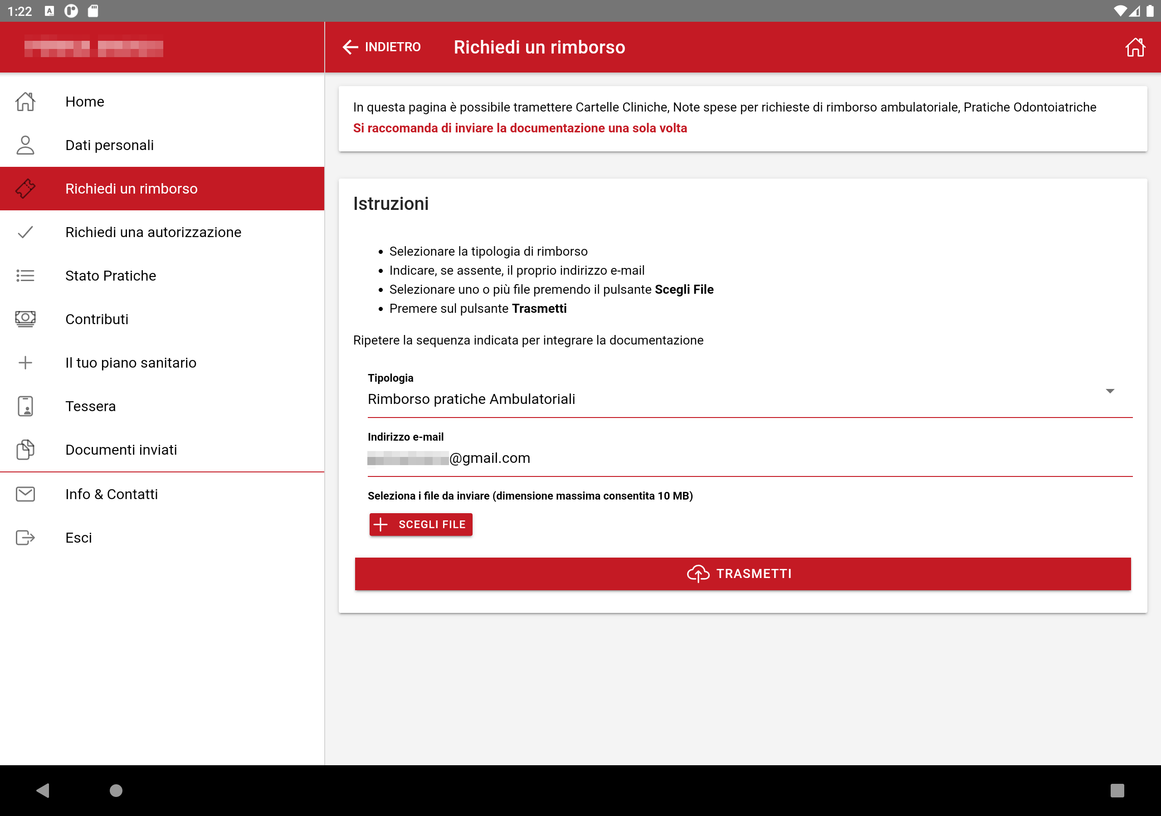Select the Rimborso pratiche Ambulatoriali field
The width and height of the screenshot is (1161, 816).
pos(708,399)
